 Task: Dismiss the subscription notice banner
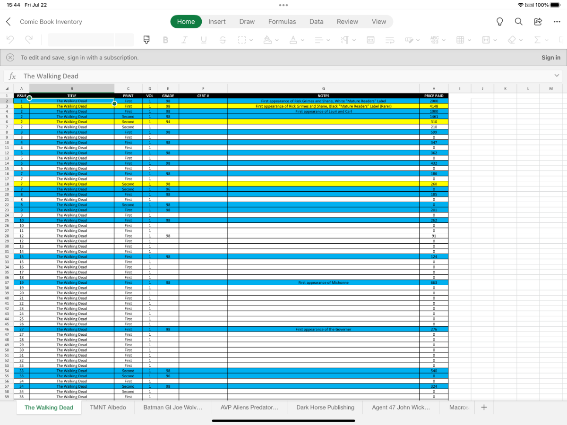coord(10,58)
